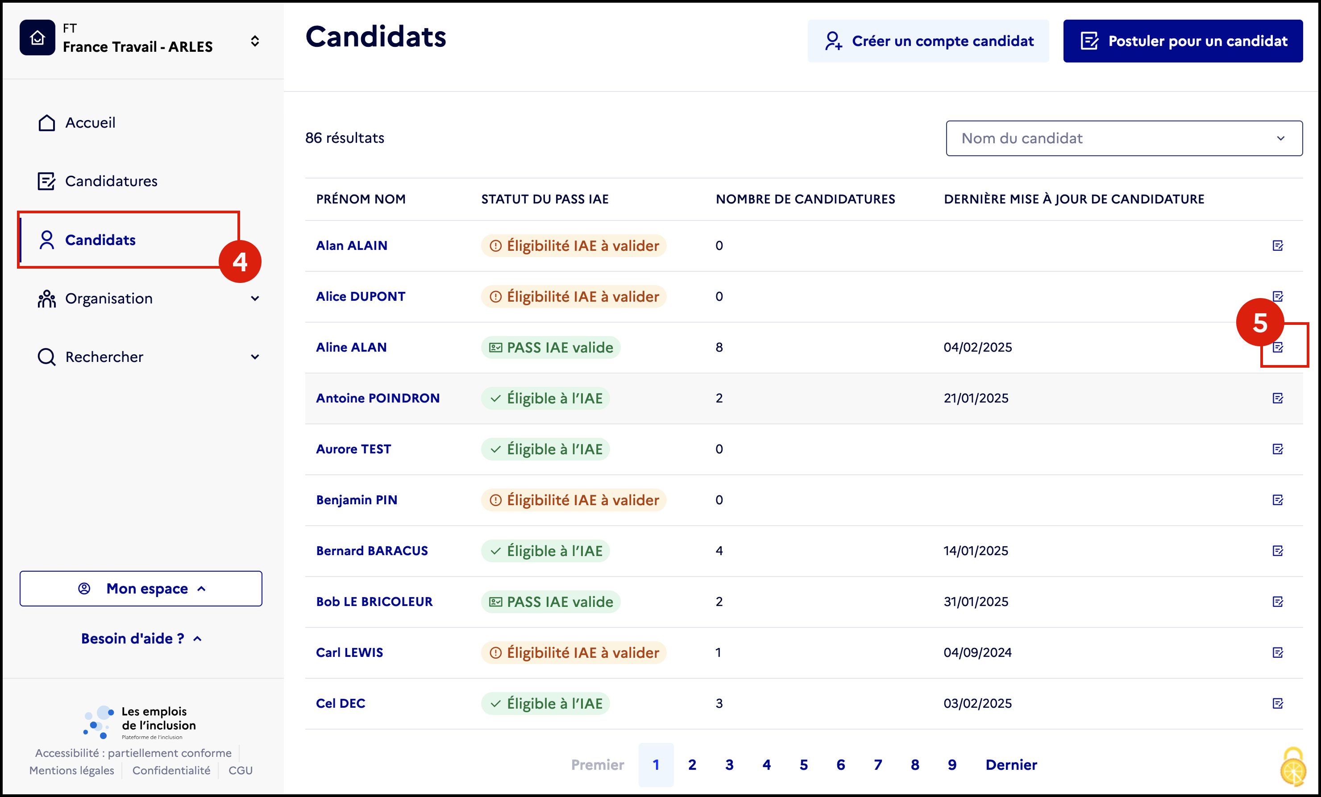Go to Accueil in the sidebar
Screen dimensions: 1321x797
coord(76,123)
